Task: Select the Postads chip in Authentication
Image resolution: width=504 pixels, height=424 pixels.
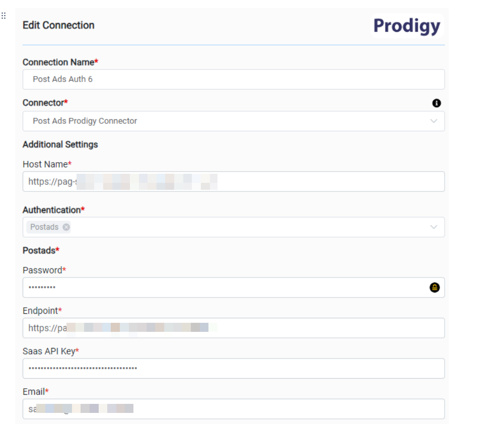Action: click(x=44, y=227)
